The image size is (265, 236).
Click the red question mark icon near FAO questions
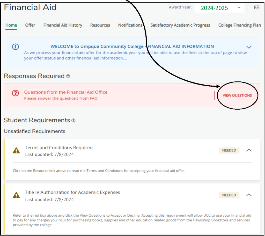16,93
